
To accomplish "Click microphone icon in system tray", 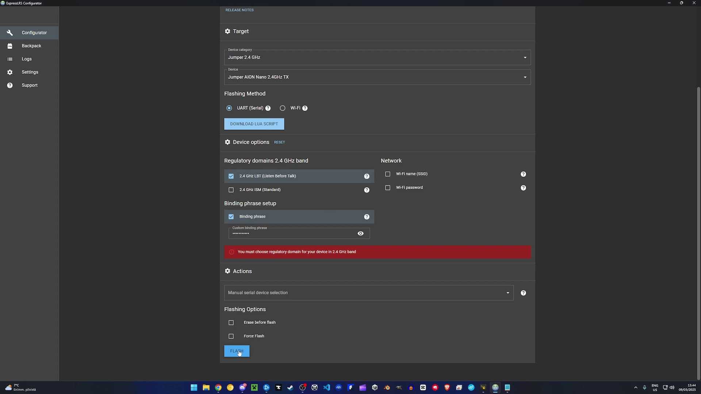I will point(645,387).
